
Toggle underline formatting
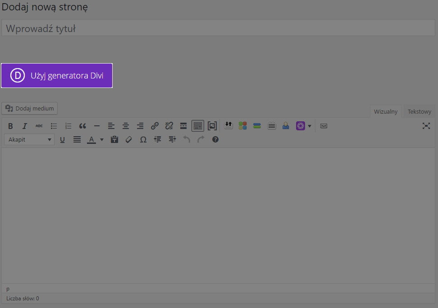pyautogui.click(x=63, y=140)
